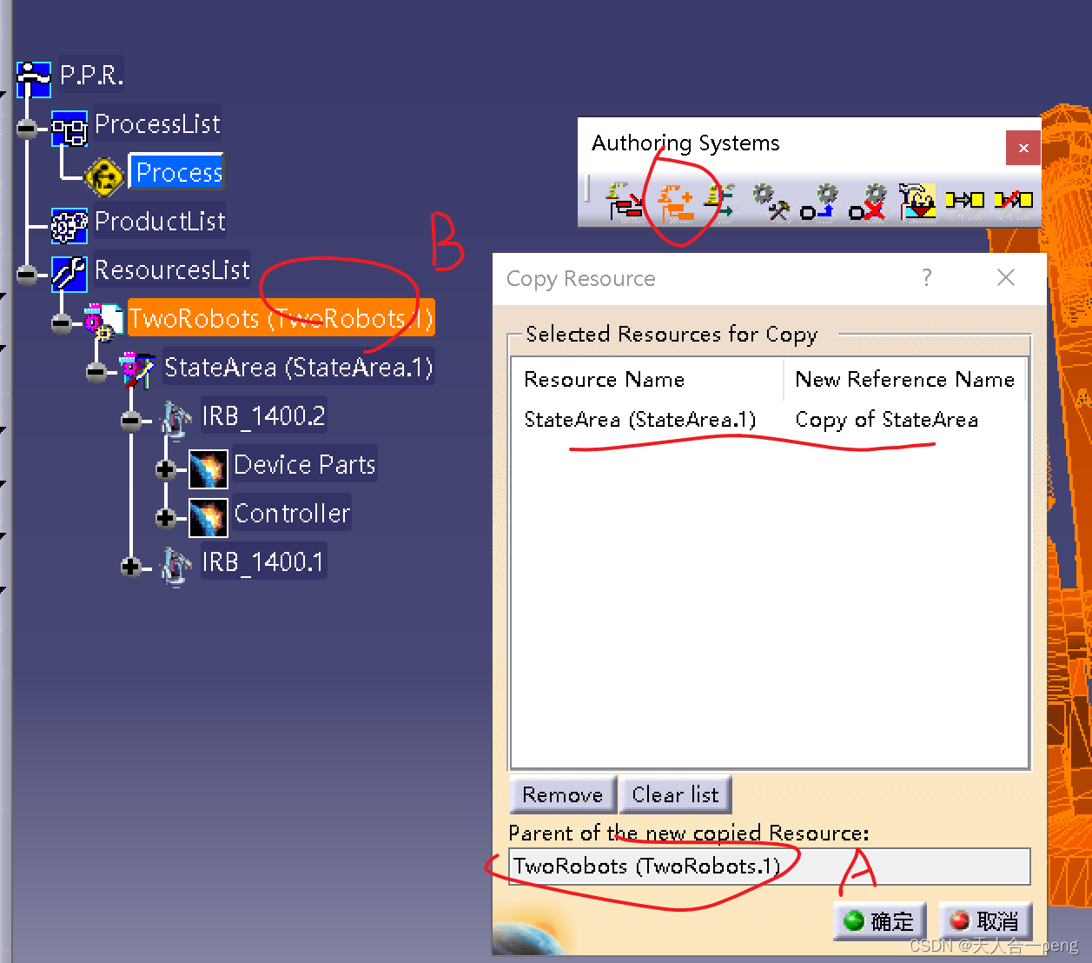Screen dimensions: 1092x963
Task: Click the orange Copy Resource icon in toolbar
Action: [x=675, y=202]
